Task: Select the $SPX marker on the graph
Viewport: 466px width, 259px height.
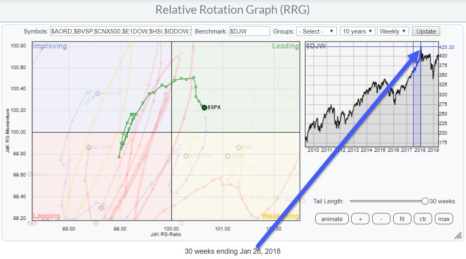Action: [205, 107]
